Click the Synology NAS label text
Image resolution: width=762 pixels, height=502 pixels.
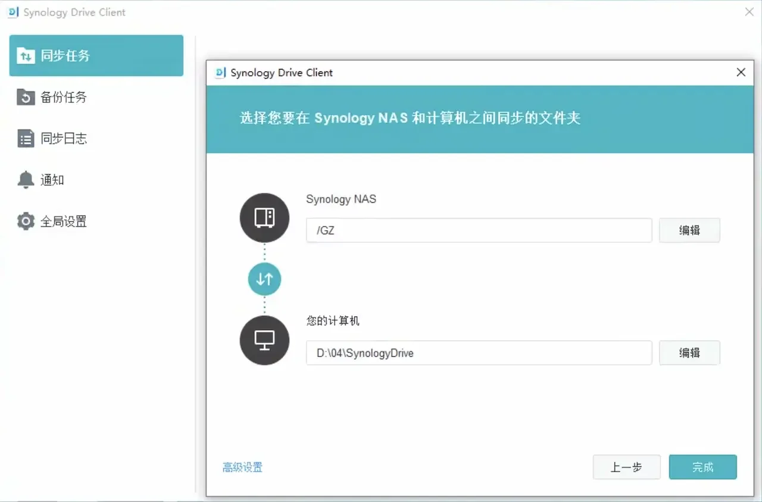click(341, 199)
